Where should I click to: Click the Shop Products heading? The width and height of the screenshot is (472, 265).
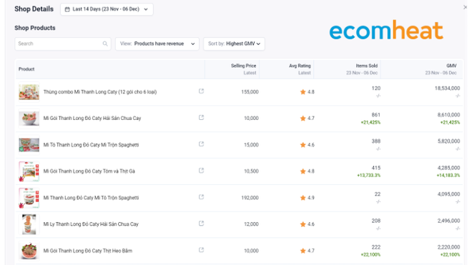(35, 28)
